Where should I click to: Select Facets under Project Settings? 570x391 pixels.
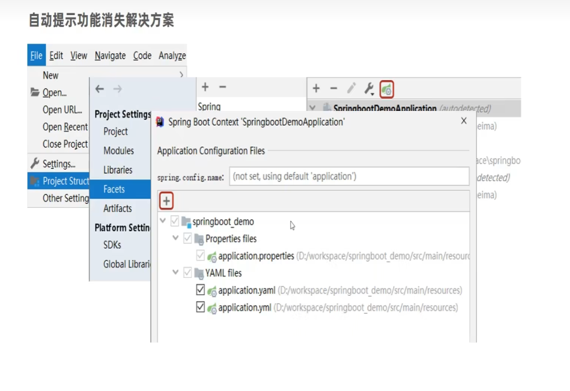coord(120,189)
